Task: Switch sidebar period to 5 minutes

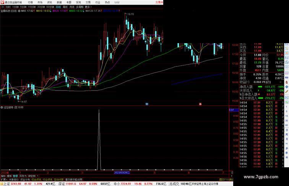Action: click(x=287, y=112)
